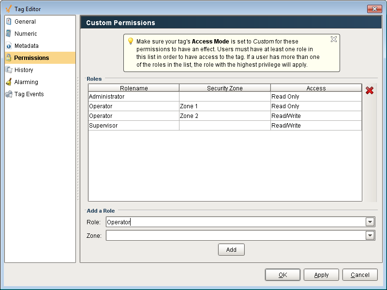Switch to the History section
The height and width of the screenshot is (290, 387).
(24, 70)
